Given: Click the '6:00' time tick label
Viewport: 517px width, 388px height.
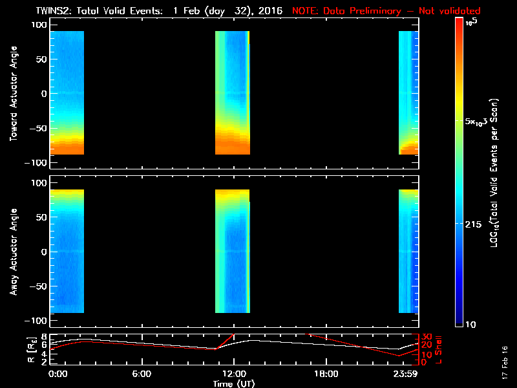Looking at the screenshot, I should click(142, 374).
